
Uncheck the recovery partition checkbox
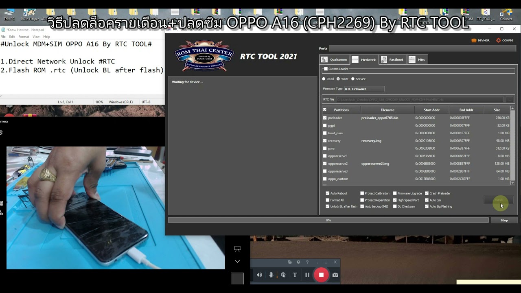[324, 141]
